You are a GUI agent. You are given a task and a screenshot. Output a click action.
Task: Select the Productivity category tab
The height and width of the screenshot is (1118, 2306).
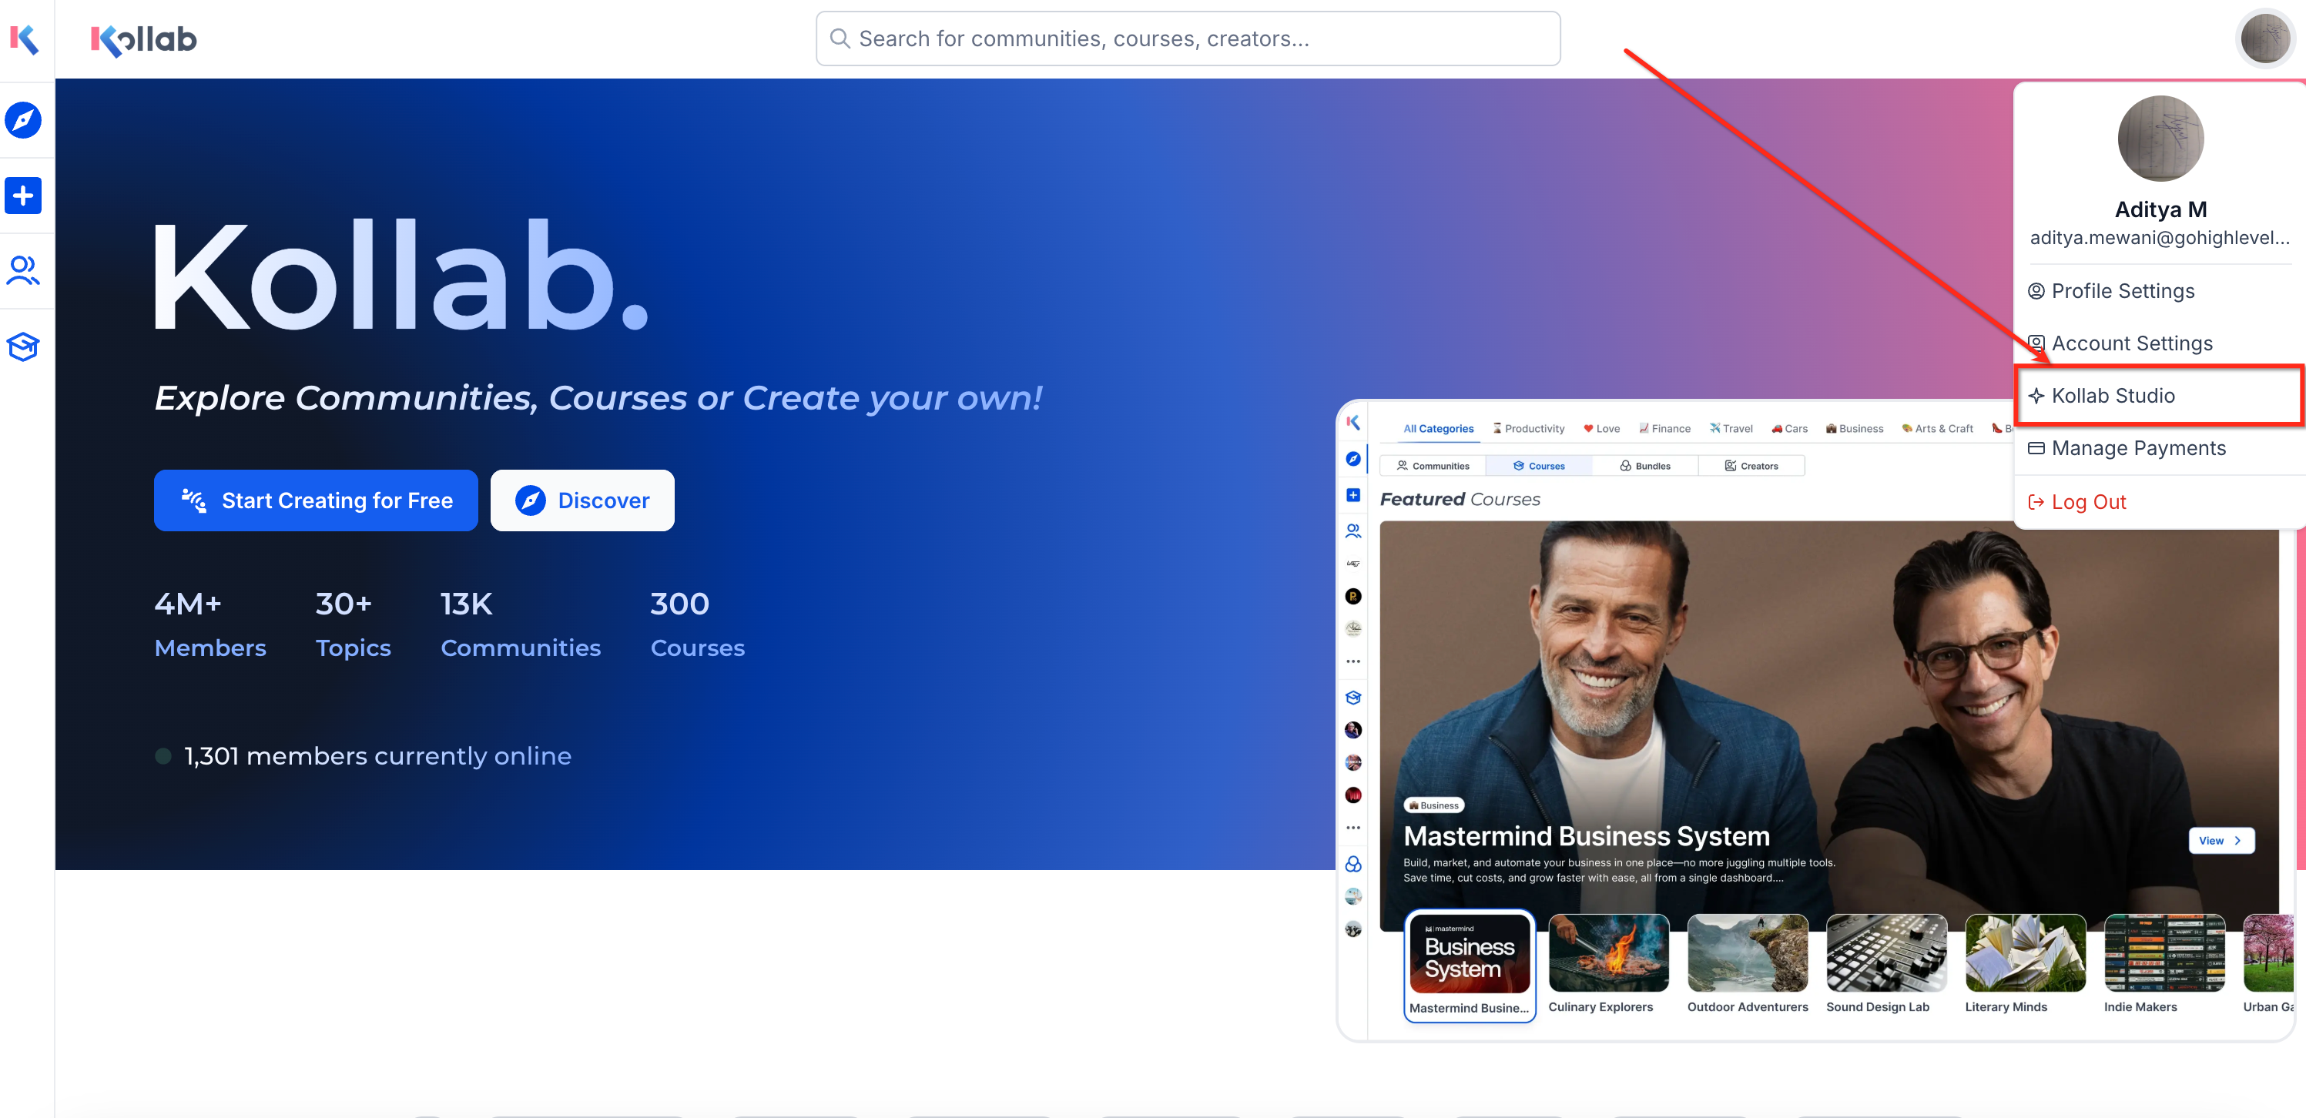1529,429
